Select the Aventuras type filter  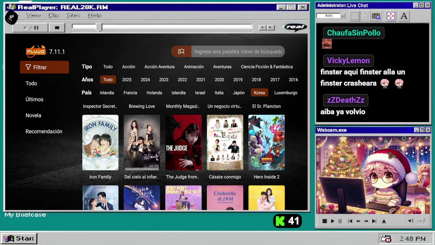(x=222, y=67)
